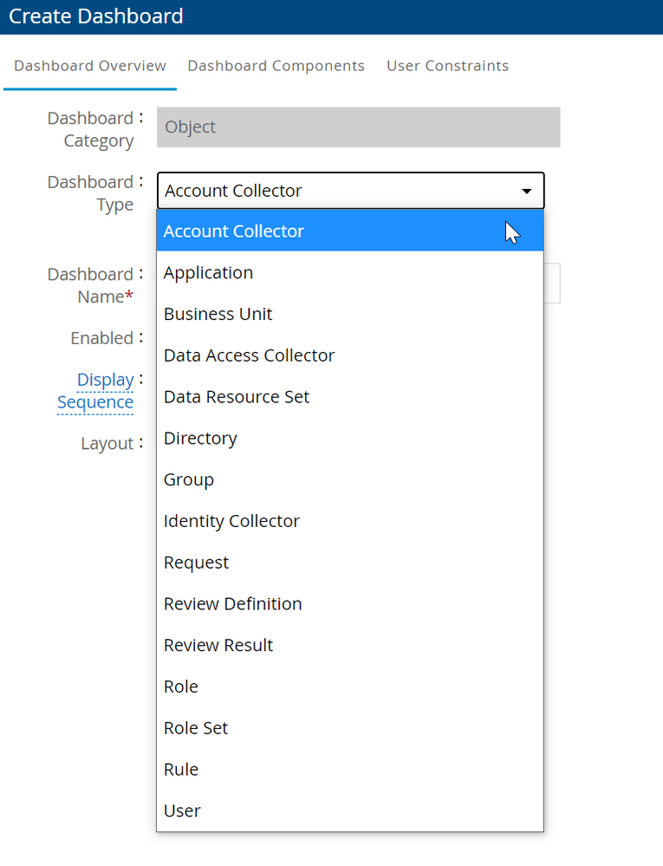
Task: Select User dashboard type
Action: tap(182, 811)
